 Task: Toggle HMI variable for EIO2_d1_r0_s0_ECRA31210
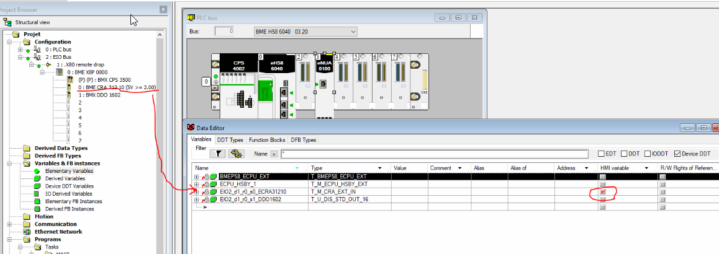tap(603, 192)
